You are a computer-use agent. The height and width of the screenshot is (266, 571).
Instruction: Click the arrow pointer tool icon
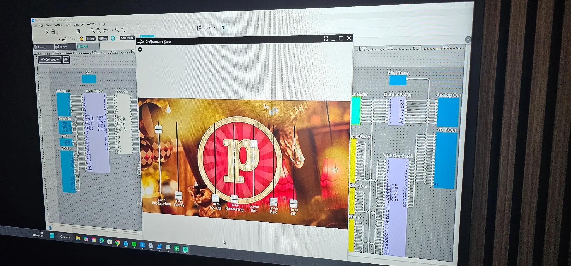(224, 28)
